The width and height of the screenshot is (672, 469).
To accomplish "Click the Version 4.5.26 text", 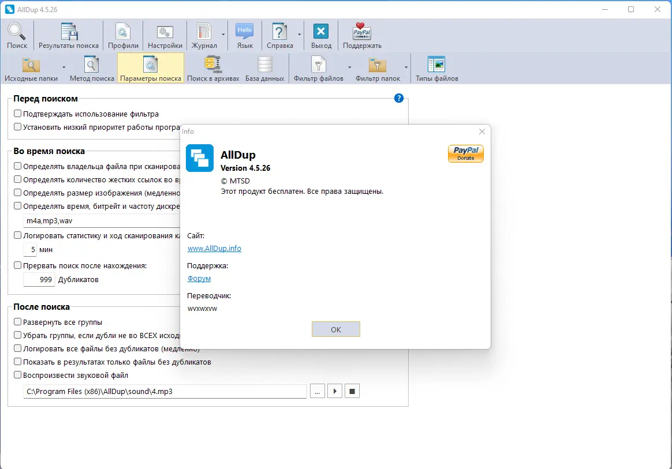I will click(x=245, y=168).
